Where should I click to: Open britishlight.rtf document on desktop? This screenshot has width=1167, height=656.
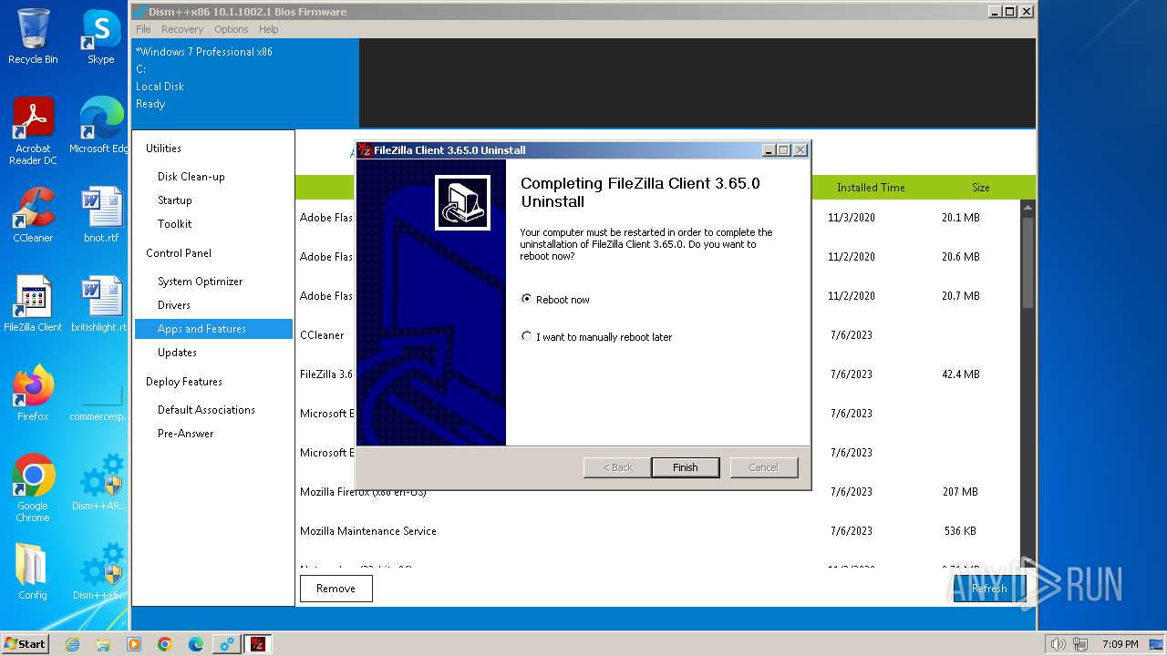pos(100,304)
